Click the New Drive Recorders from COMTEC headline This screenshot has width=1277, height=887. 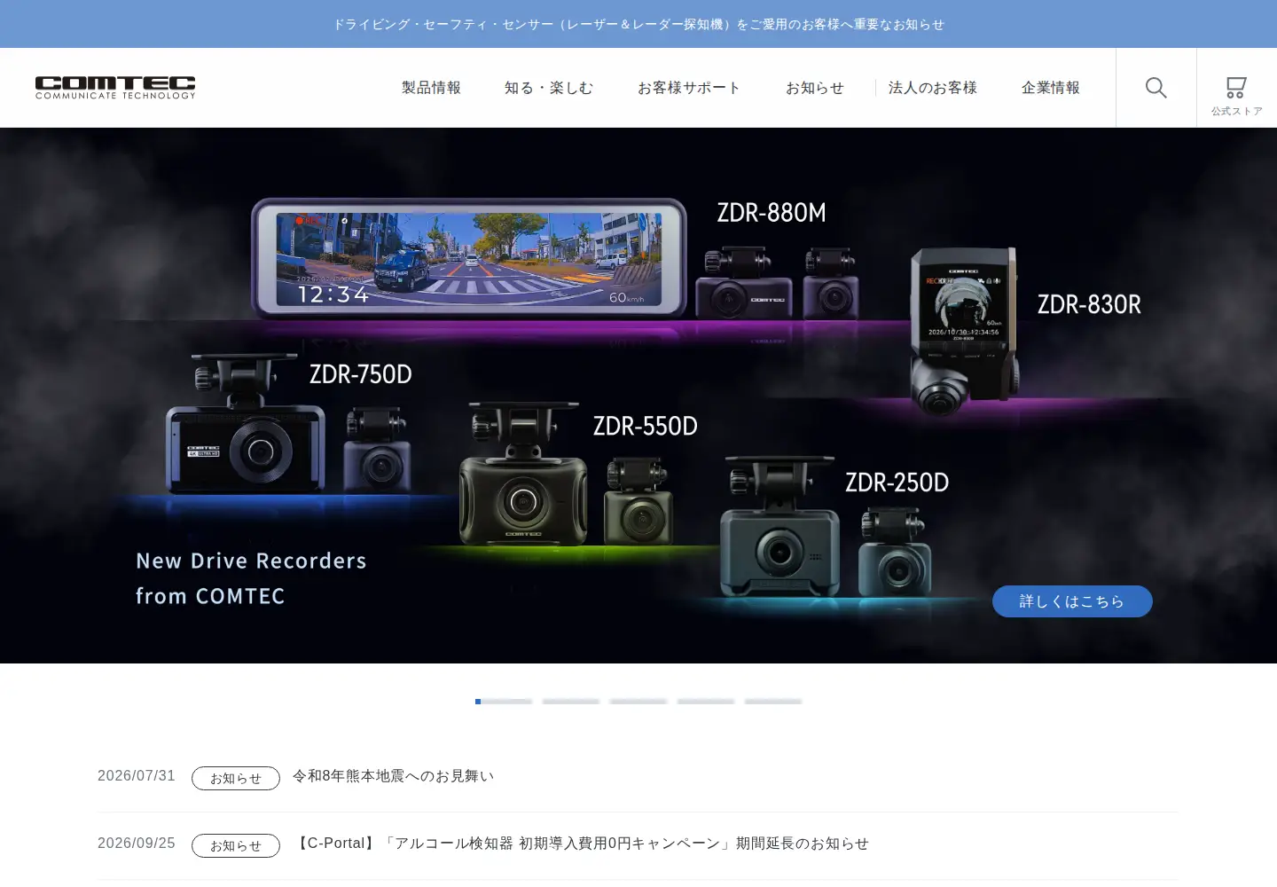[251, 578]
